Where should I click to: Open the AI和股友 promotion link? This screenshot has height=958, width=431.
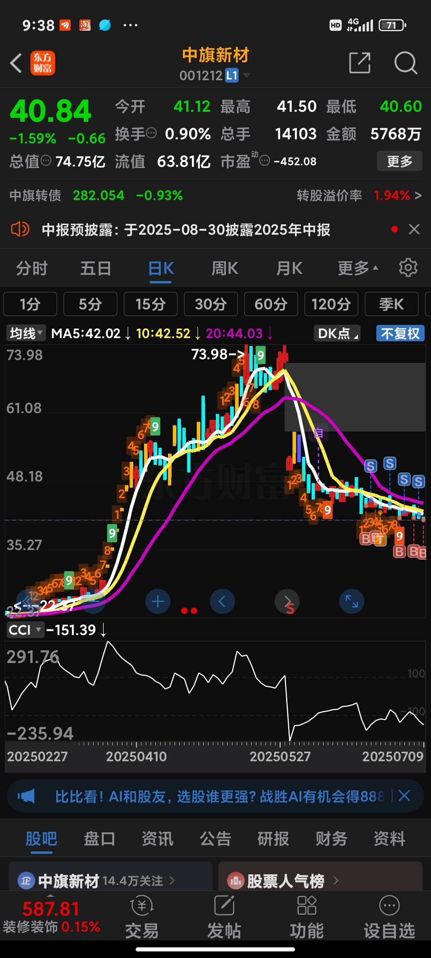click(219, 796)
